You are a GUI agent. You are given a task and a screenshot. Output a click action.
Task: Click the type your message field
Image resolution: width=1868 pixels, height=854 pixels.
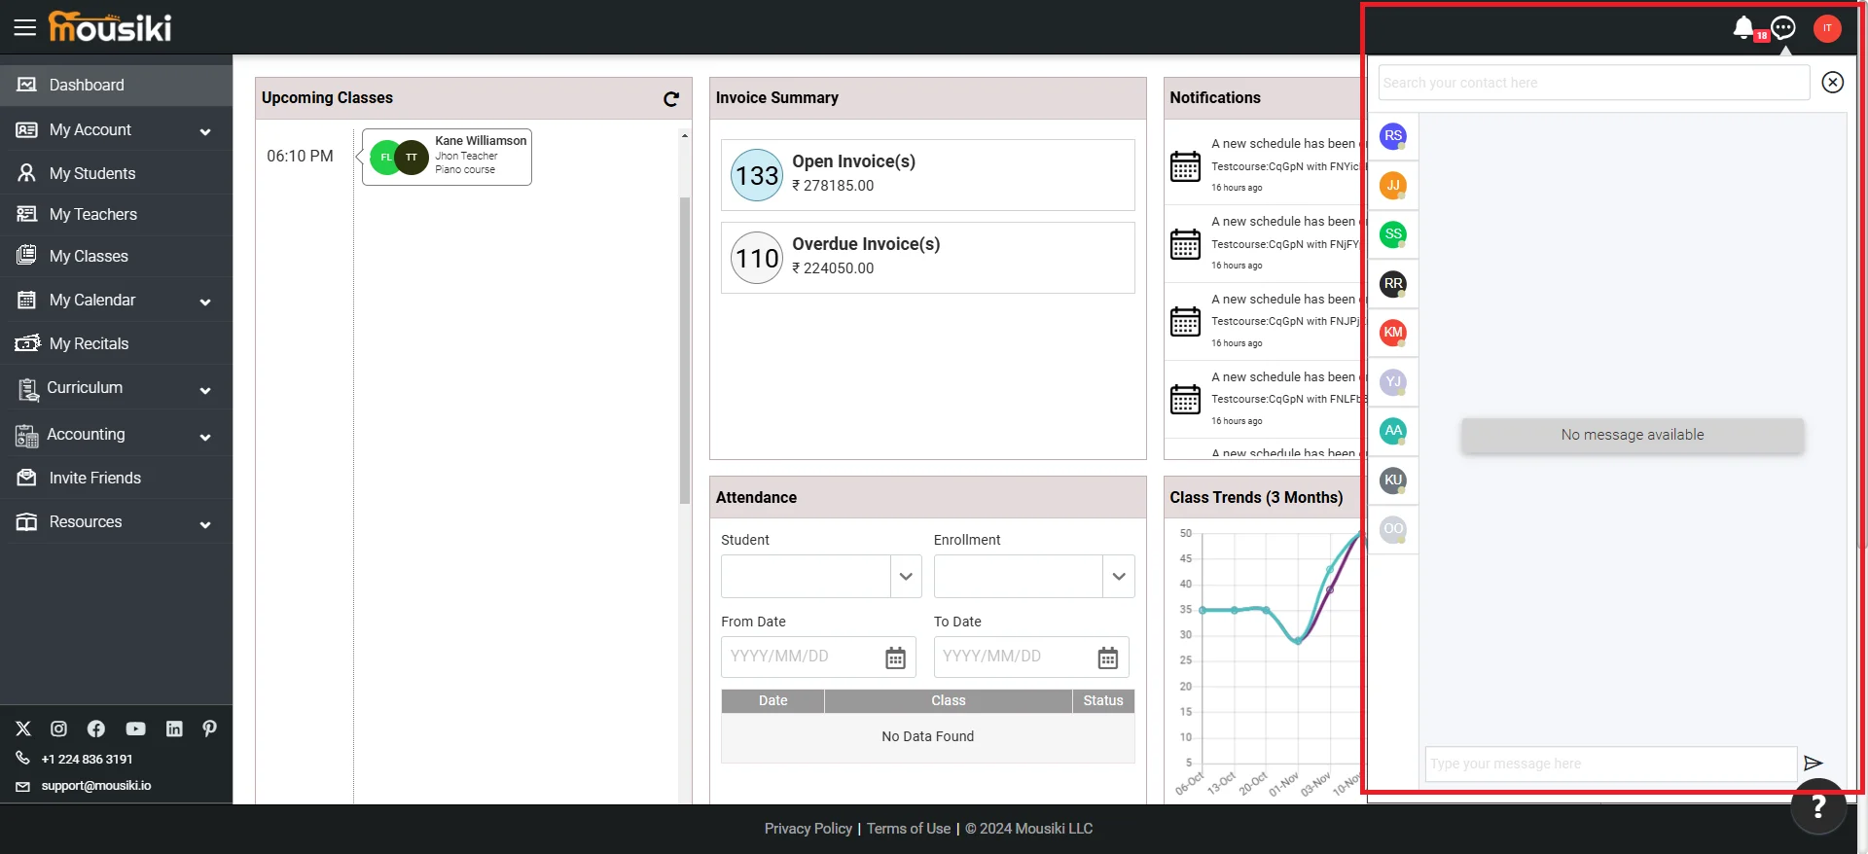[1610, 765]
